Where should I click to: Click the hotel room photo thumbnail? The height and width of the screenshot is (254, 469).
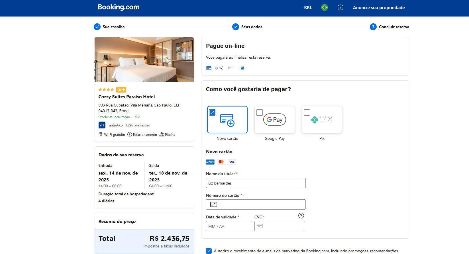pos(144,60)
